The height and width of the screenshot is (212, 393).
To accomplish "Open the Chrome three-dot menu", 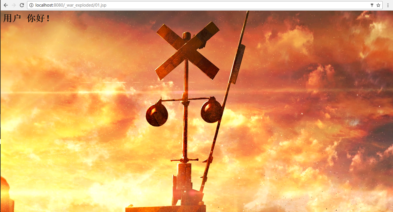I will click(x=388, y=5).
